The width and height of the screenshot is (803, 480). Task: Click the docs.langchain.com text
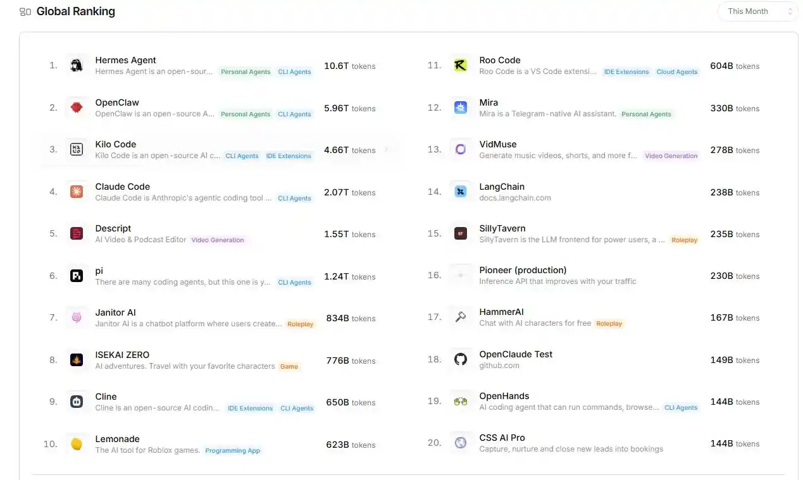[x=515, y=198]
